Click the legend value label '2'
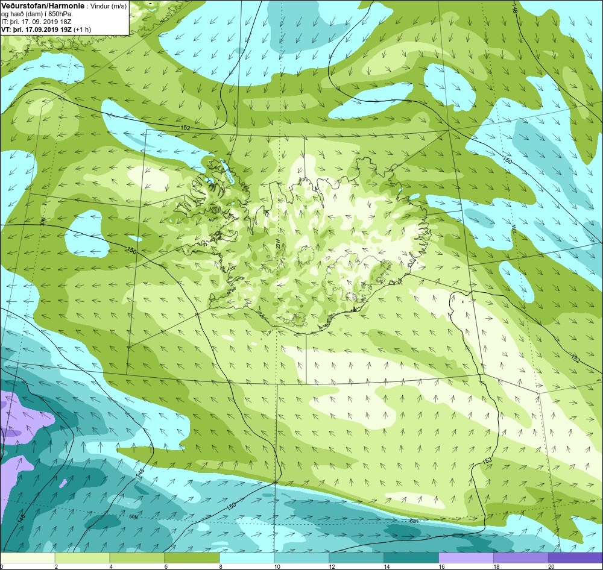This screenshot has width=603, height=570. click(56, 566)
